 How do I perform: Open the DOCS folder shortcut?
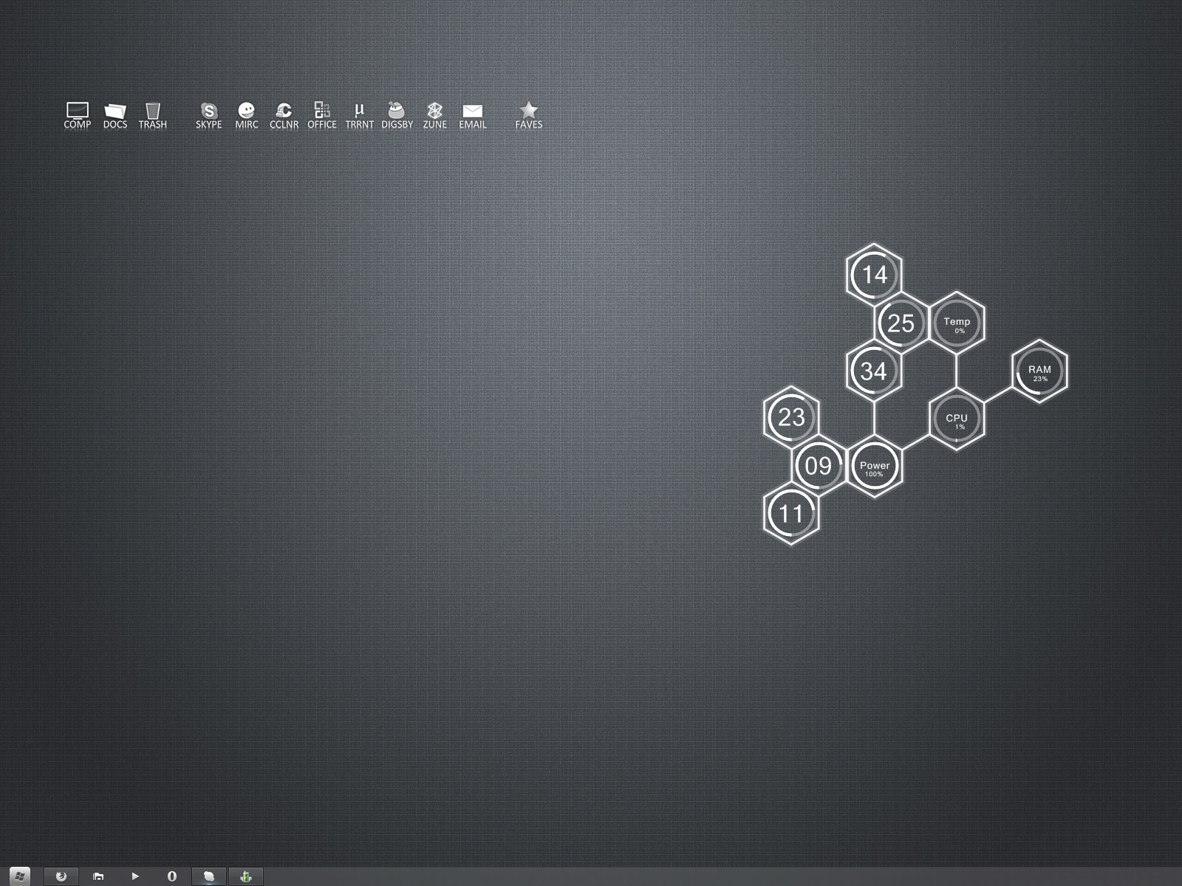click(115, 115)
